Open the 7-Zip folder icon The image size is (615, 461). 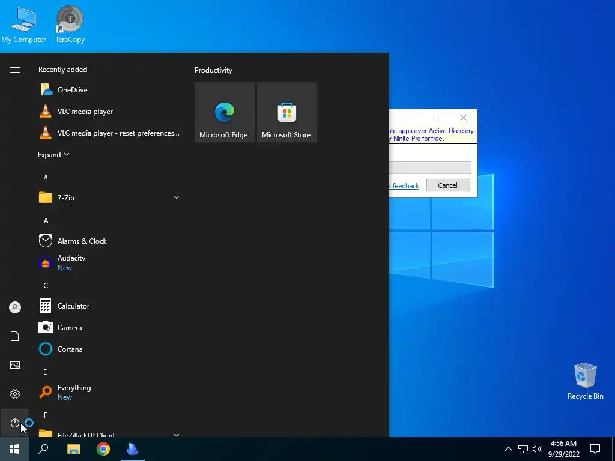[x=46, y=197]
